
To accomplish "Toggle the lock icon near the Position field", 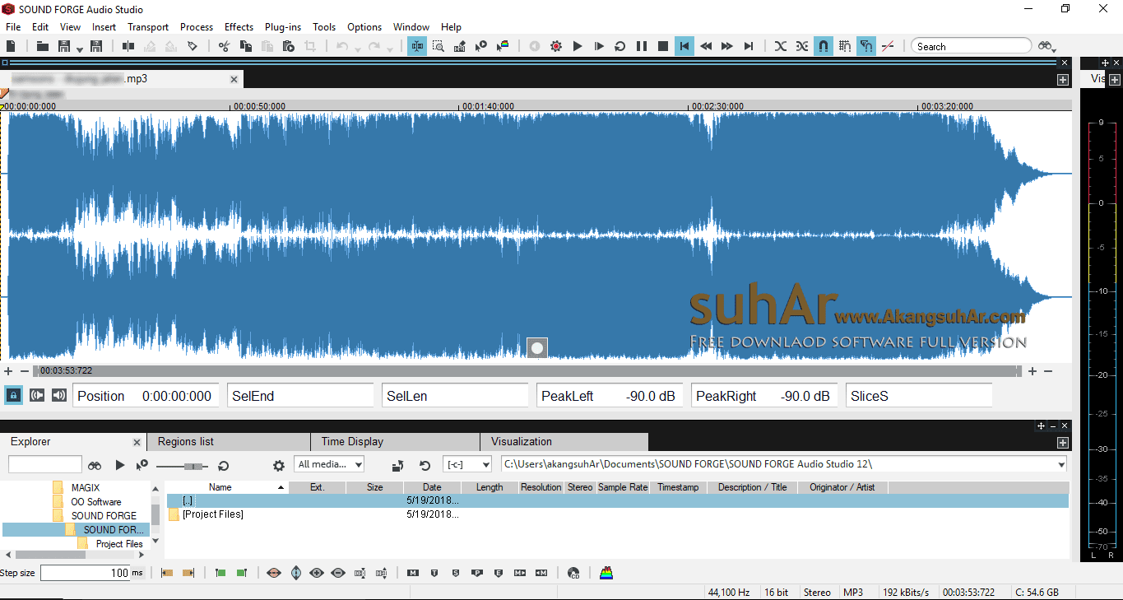I will tap(12, 395).
